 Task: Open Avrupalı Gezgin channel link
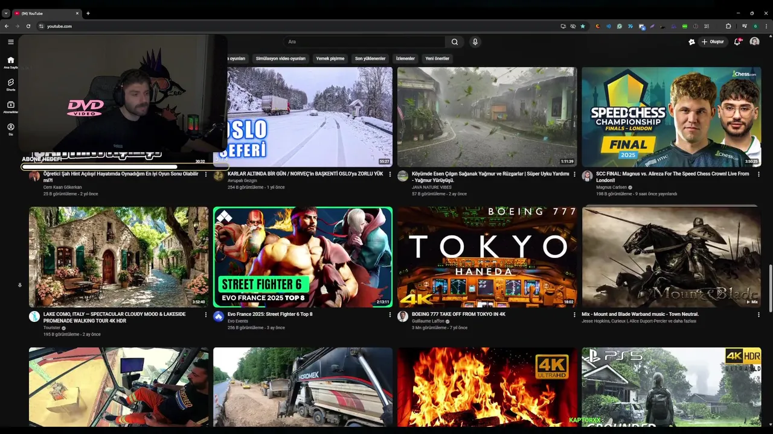242,180
